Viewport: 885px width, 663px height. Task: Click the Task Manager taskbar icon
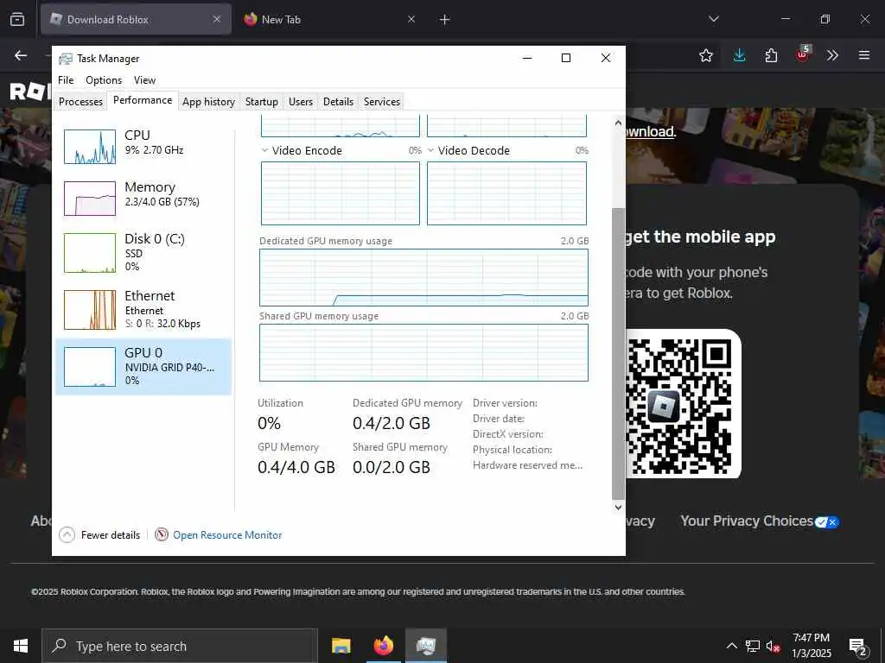click(x=426, y=646)
